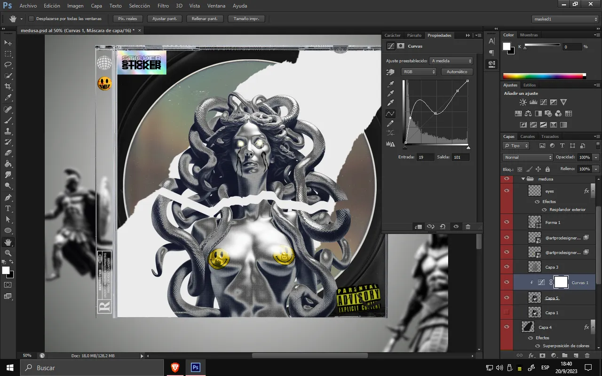
Task: Toggle visibility of Curvas 1 layer
Action: [x=507, y=282]
